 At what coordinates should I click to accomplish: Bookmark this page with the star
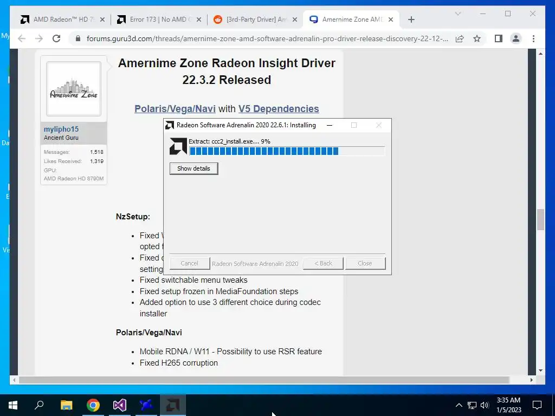coord(477,38)
